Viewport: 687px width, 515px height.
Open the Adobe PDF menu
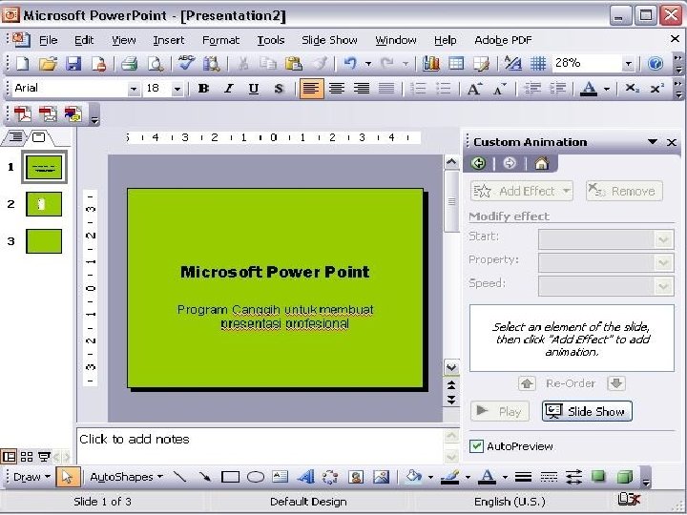point(503,40)
